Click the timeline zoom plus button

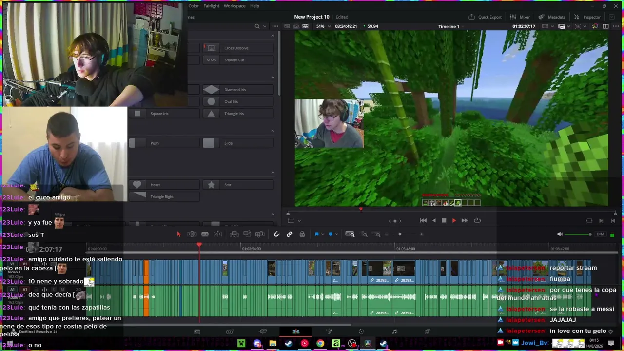click(x=422, y=234)
